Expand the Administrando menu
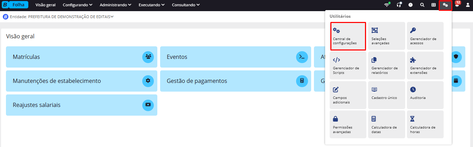This screenshot has width=473, height=147. [x=115, y=5]
